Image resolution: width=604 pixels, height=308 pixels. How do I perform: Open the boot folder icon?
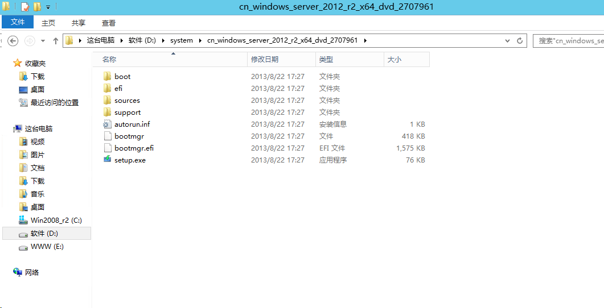click(107, 76)
